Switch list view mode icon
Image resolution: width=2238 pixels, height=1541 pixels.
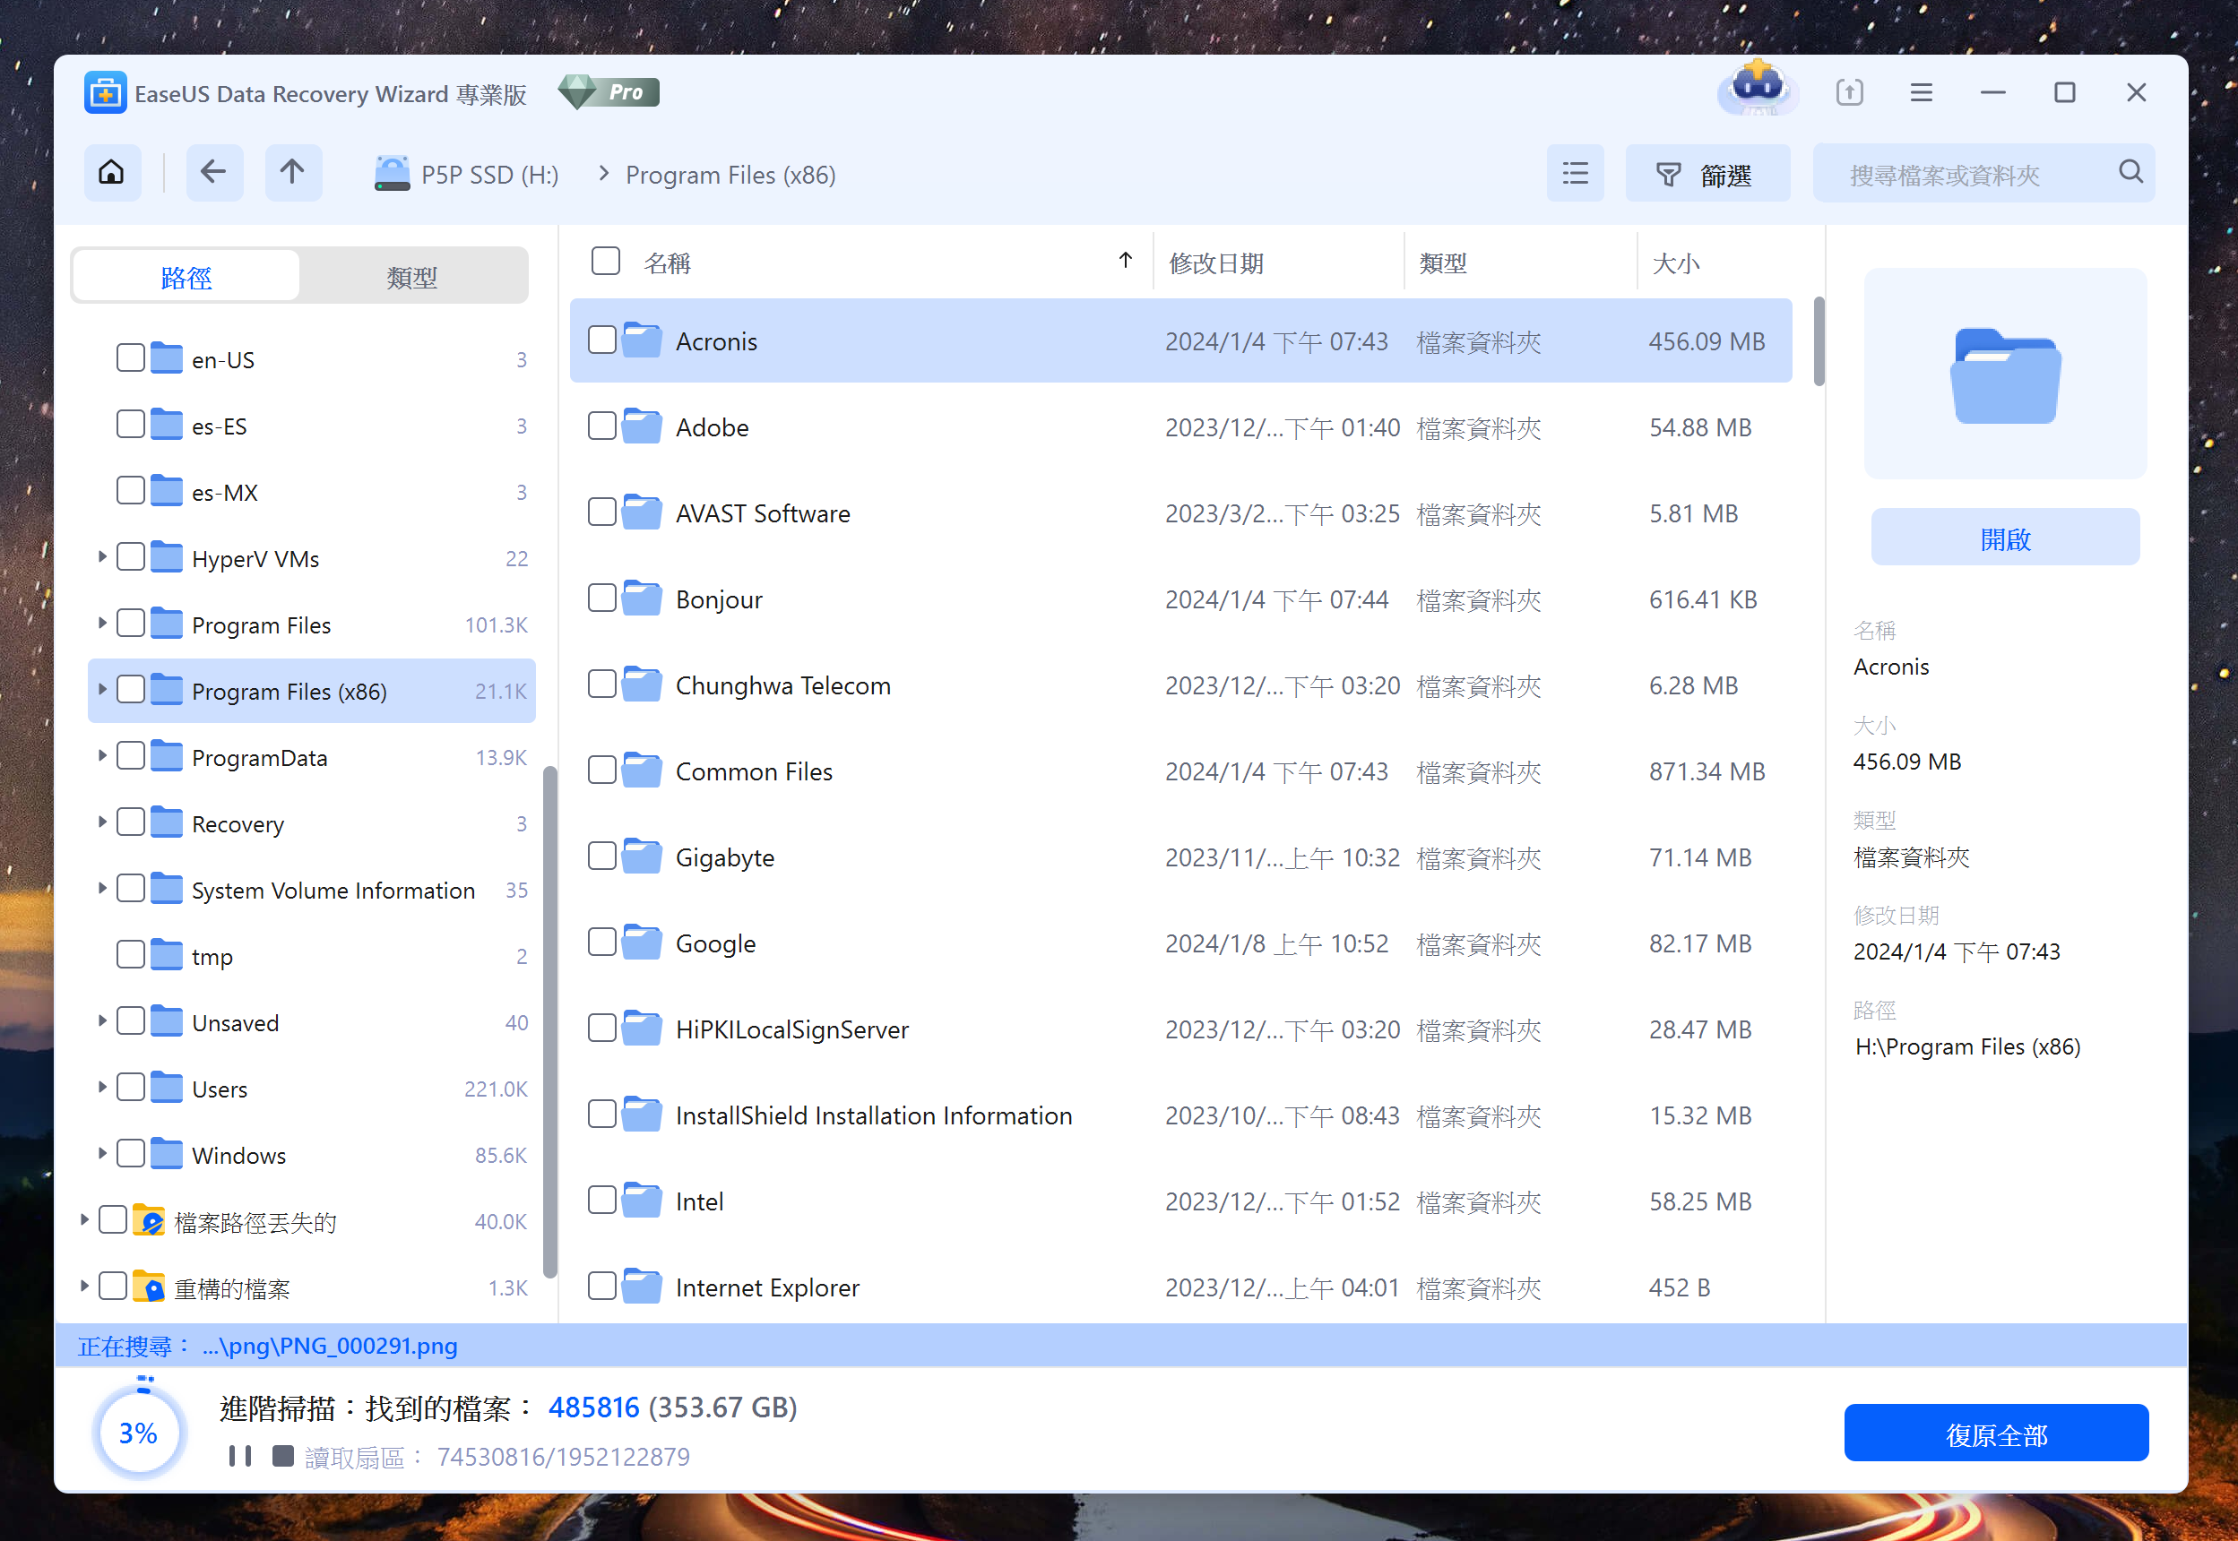[1575, 174]
